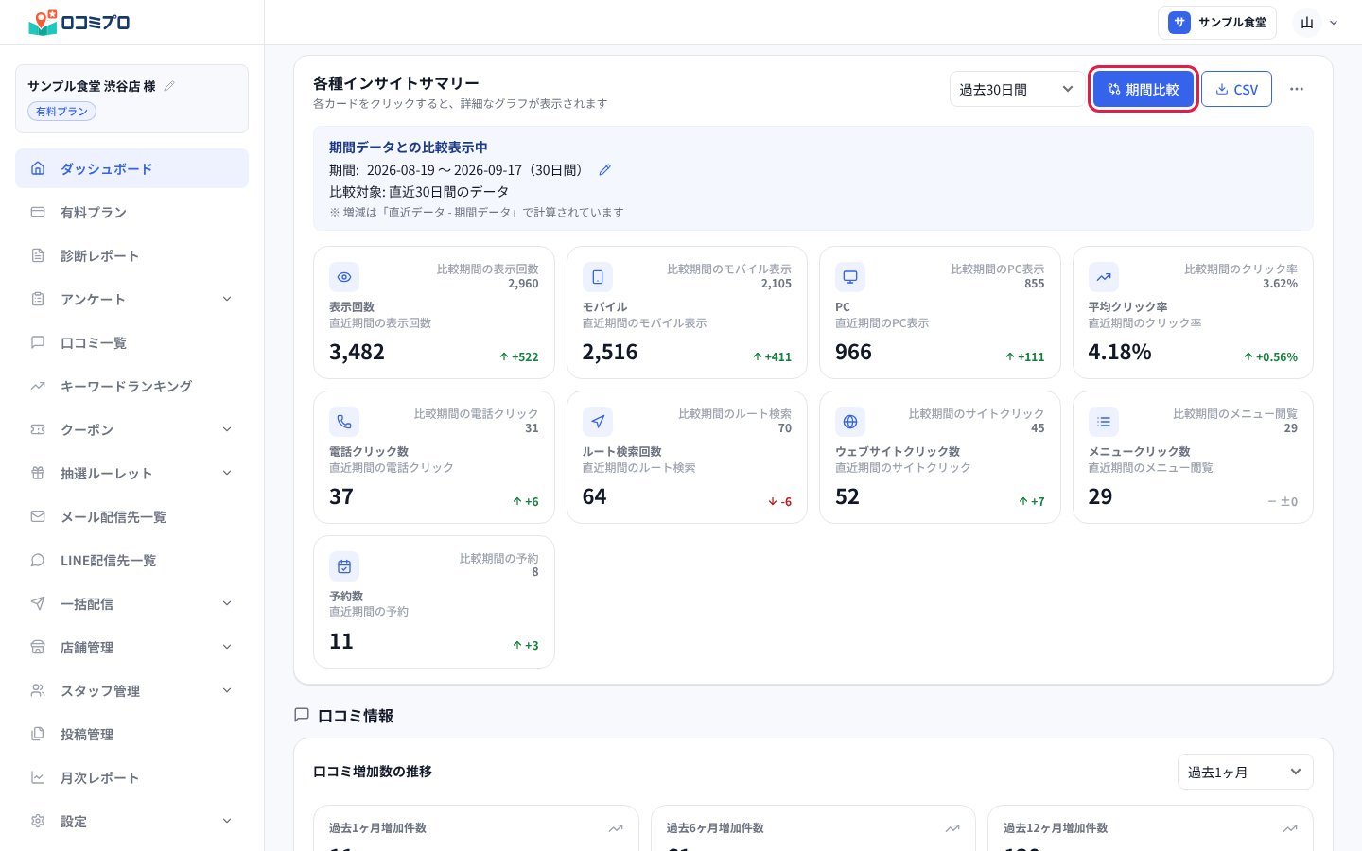
Task: Click the navigation arrow icon on ルート検索回数 card
Action: coord(598,422)
